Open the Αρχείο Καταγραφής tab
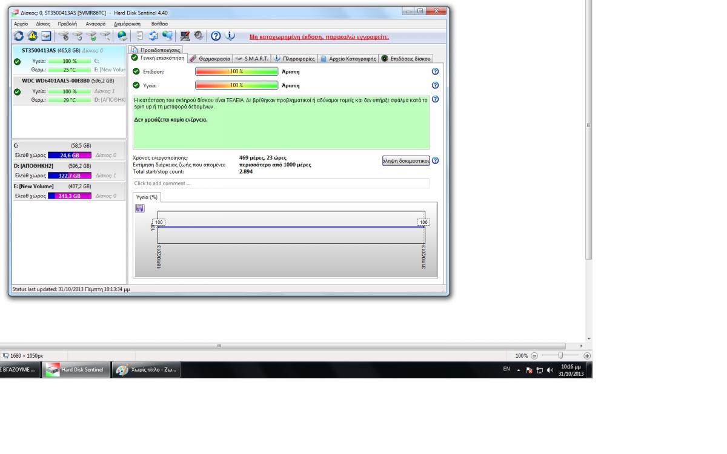Image resolution: width=727 pixels, height=454 pixels. tap(348, 59)
